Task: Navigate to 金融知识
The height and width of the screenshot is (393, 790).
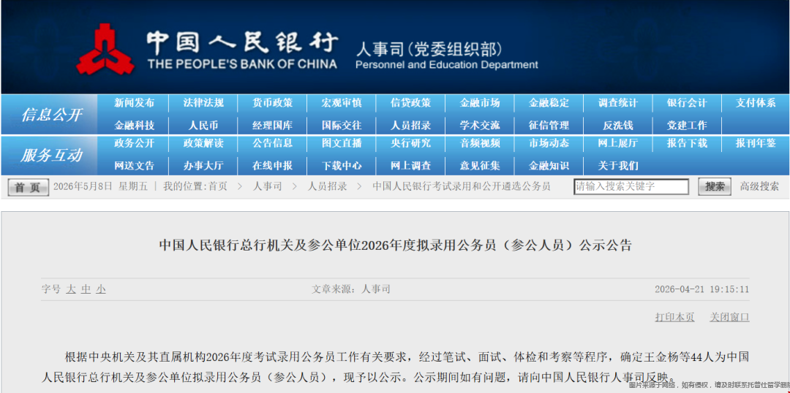Action: pyautogui.click(x=549, y=166)
